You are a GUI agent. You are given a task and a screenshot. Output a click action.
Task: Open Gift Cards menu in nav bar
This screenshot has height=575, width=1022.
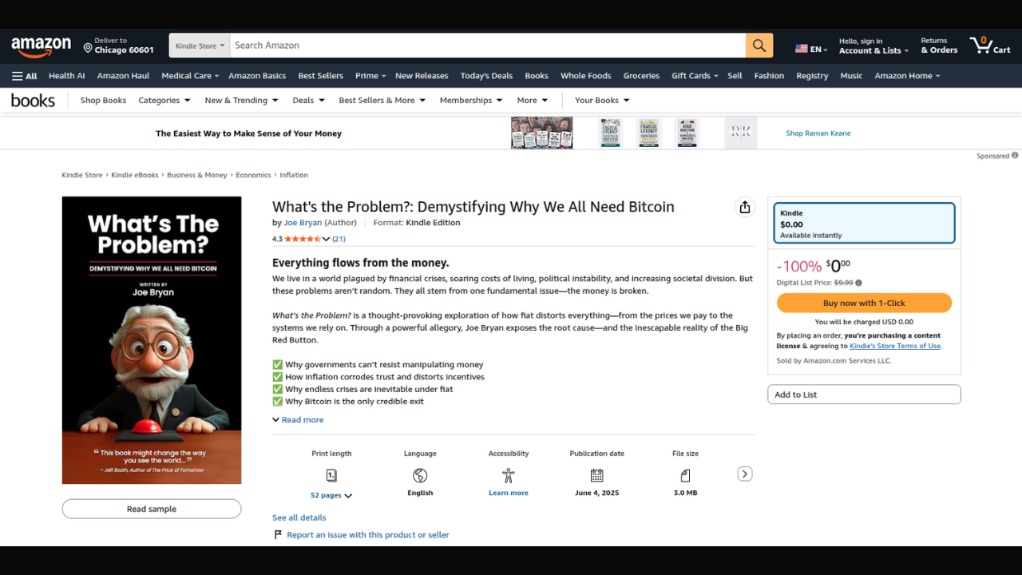pos(695,76)
